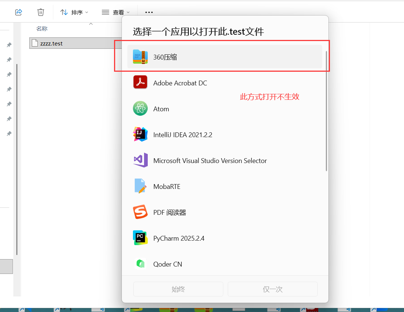404x312 pixels.
Task: Choose Microsoft Visual Studio Version Selector icon
Action: 140,160
